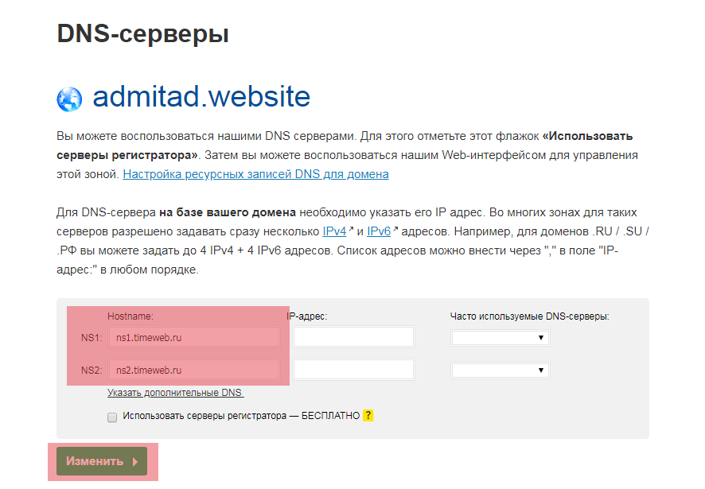
Task: Click the external-link icon after IPv6
Action: tap(395, 231)
